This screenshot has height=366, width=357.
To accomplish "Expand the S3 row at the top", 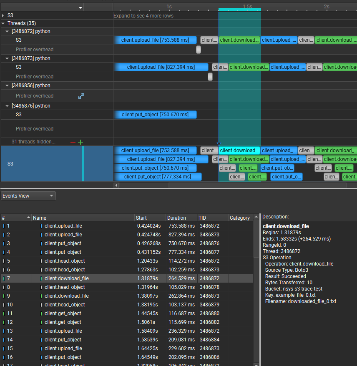I will [3, 15].
